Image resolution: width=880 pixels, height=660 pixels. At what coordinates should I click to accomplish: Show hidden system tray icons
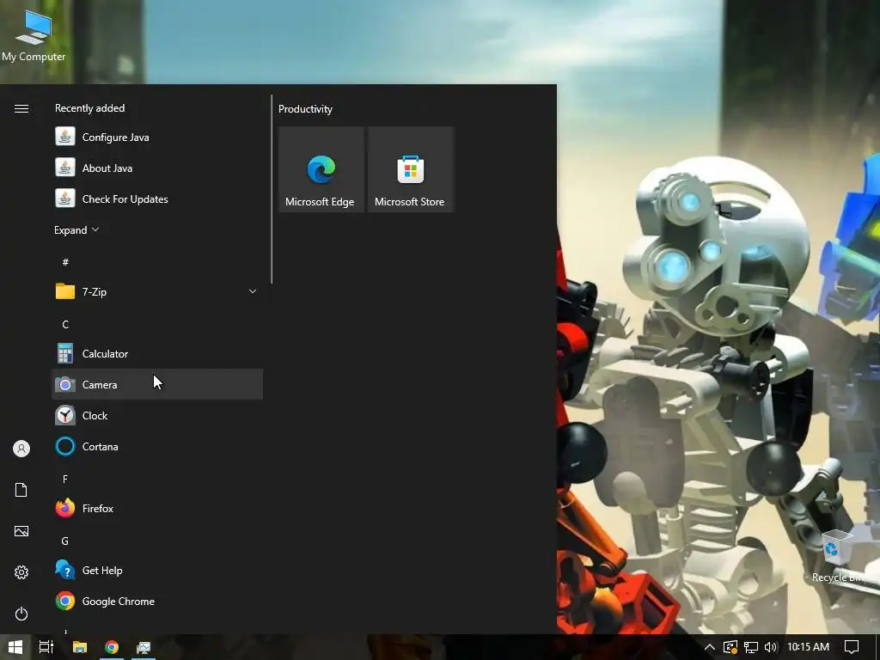[709, 647]
